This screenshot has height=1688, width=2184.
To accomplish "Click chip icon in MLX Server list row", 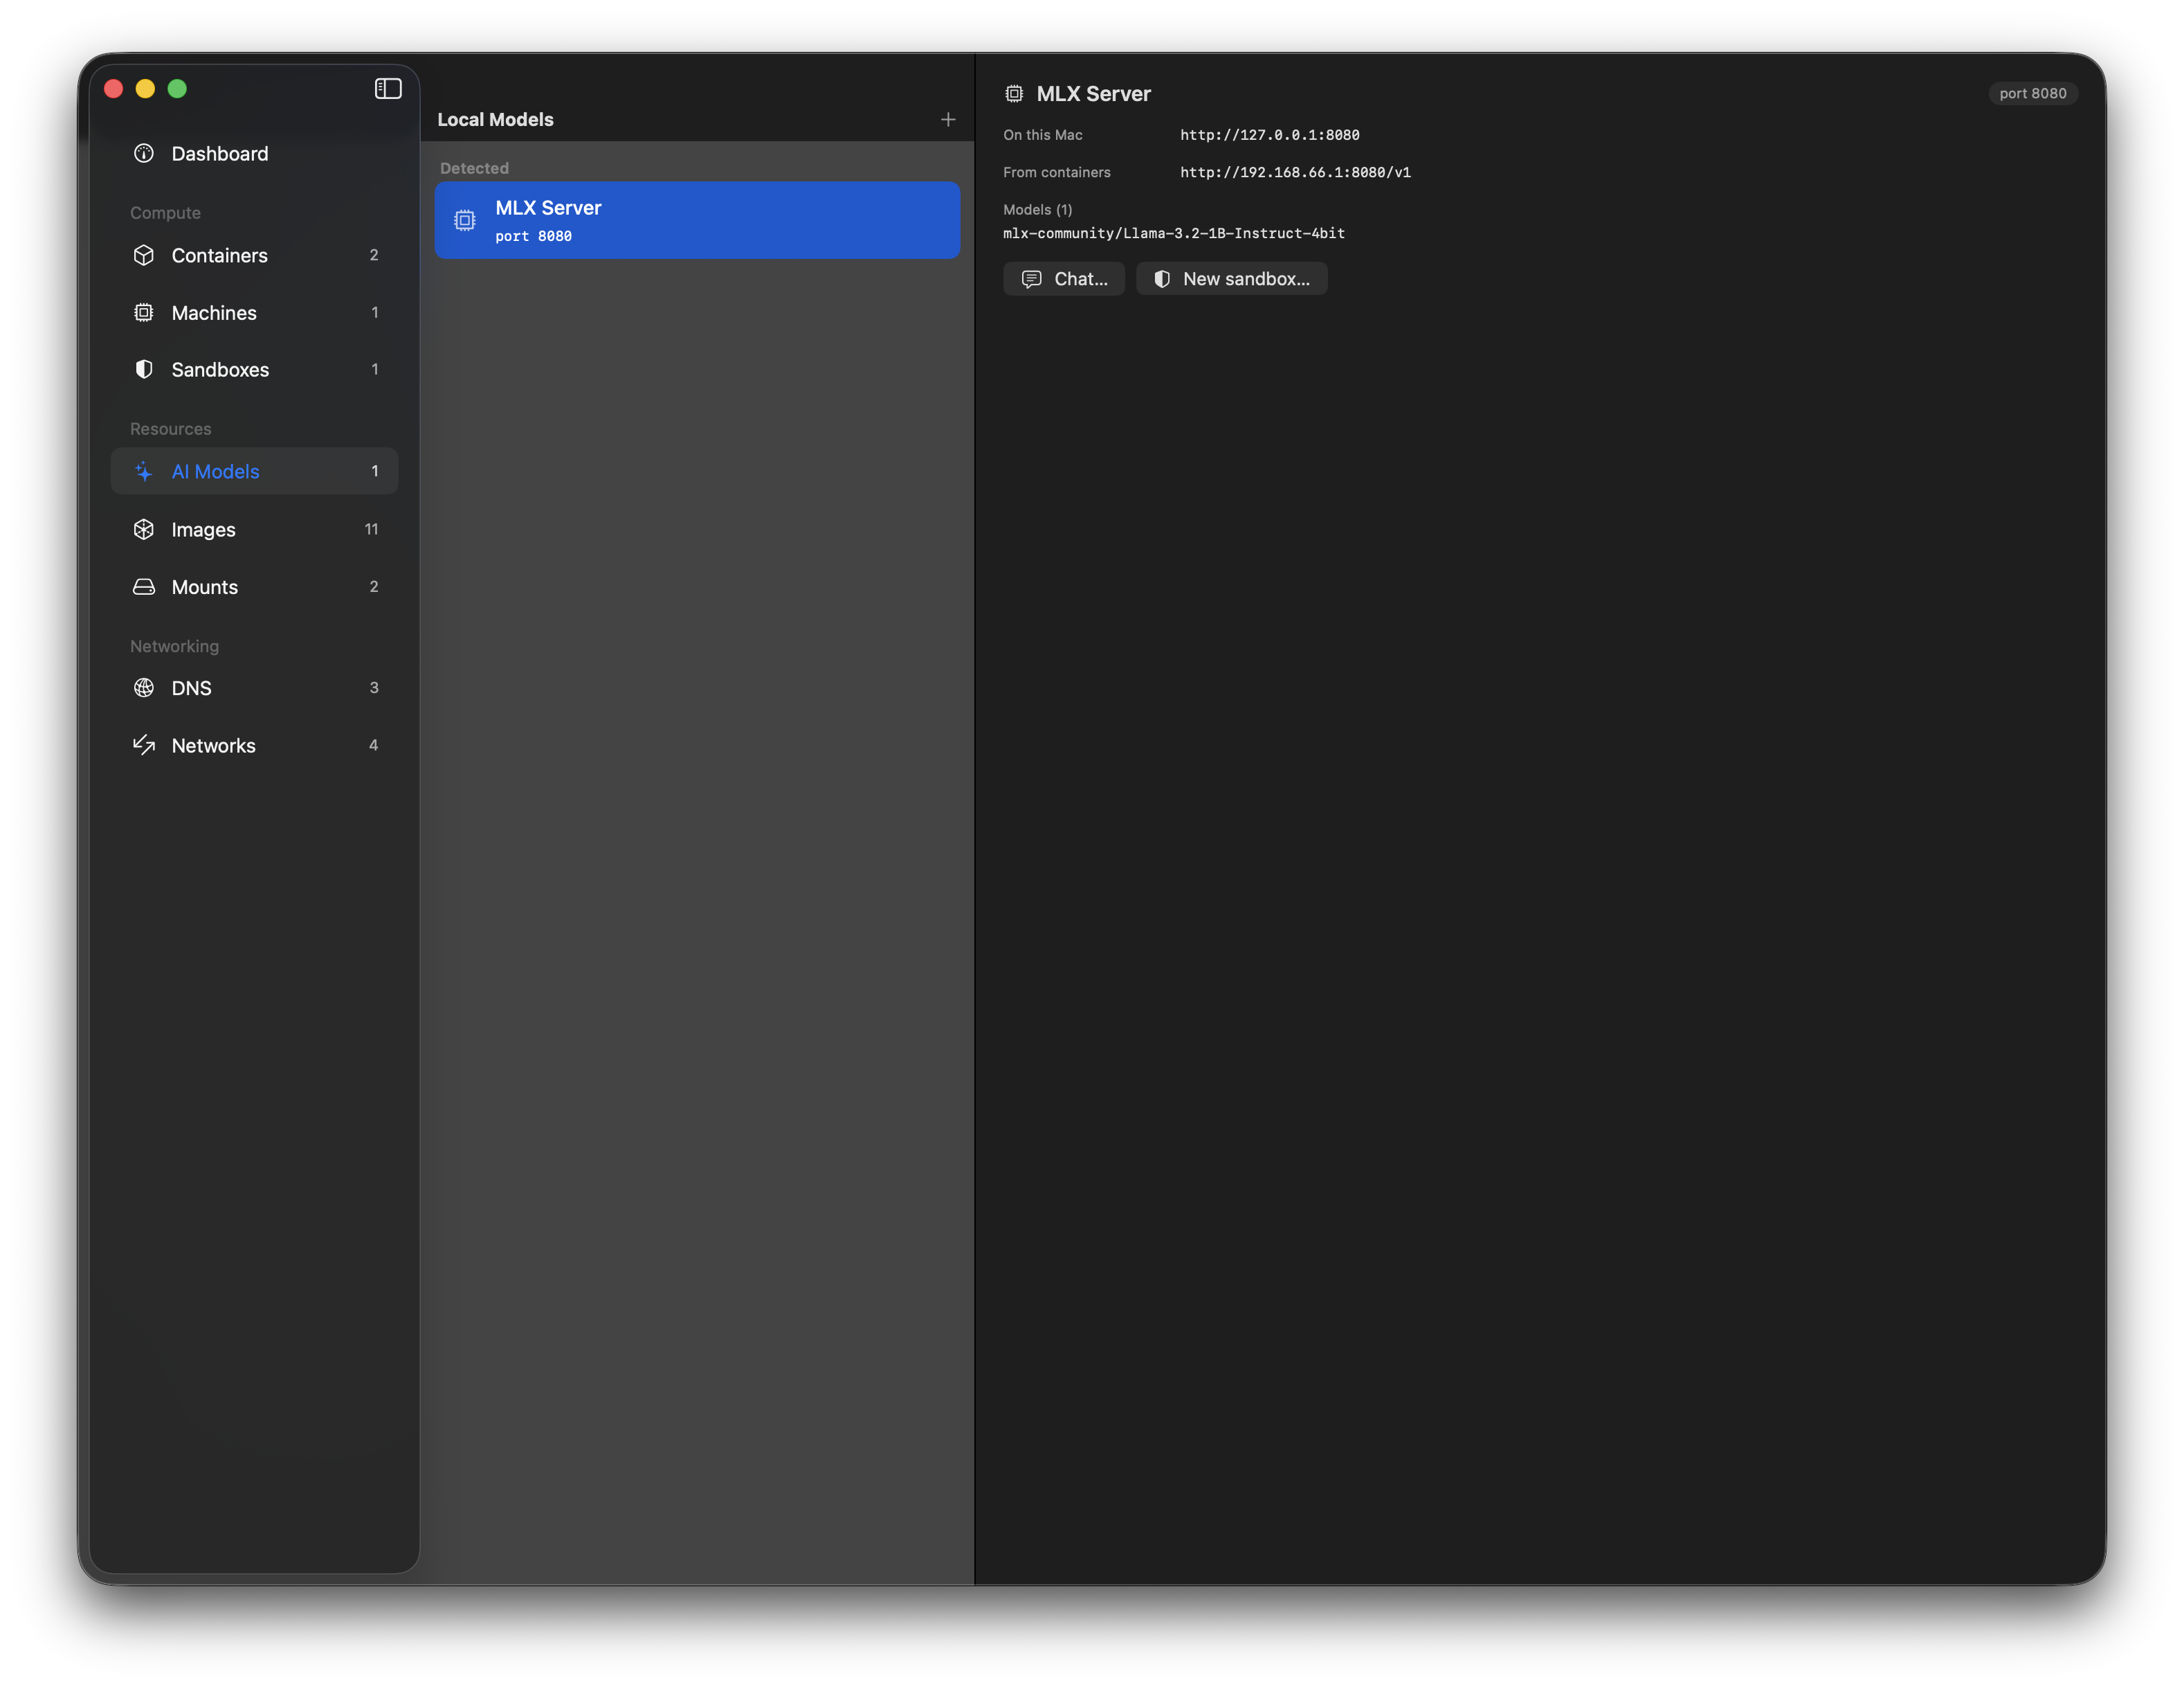I will 465,220.
